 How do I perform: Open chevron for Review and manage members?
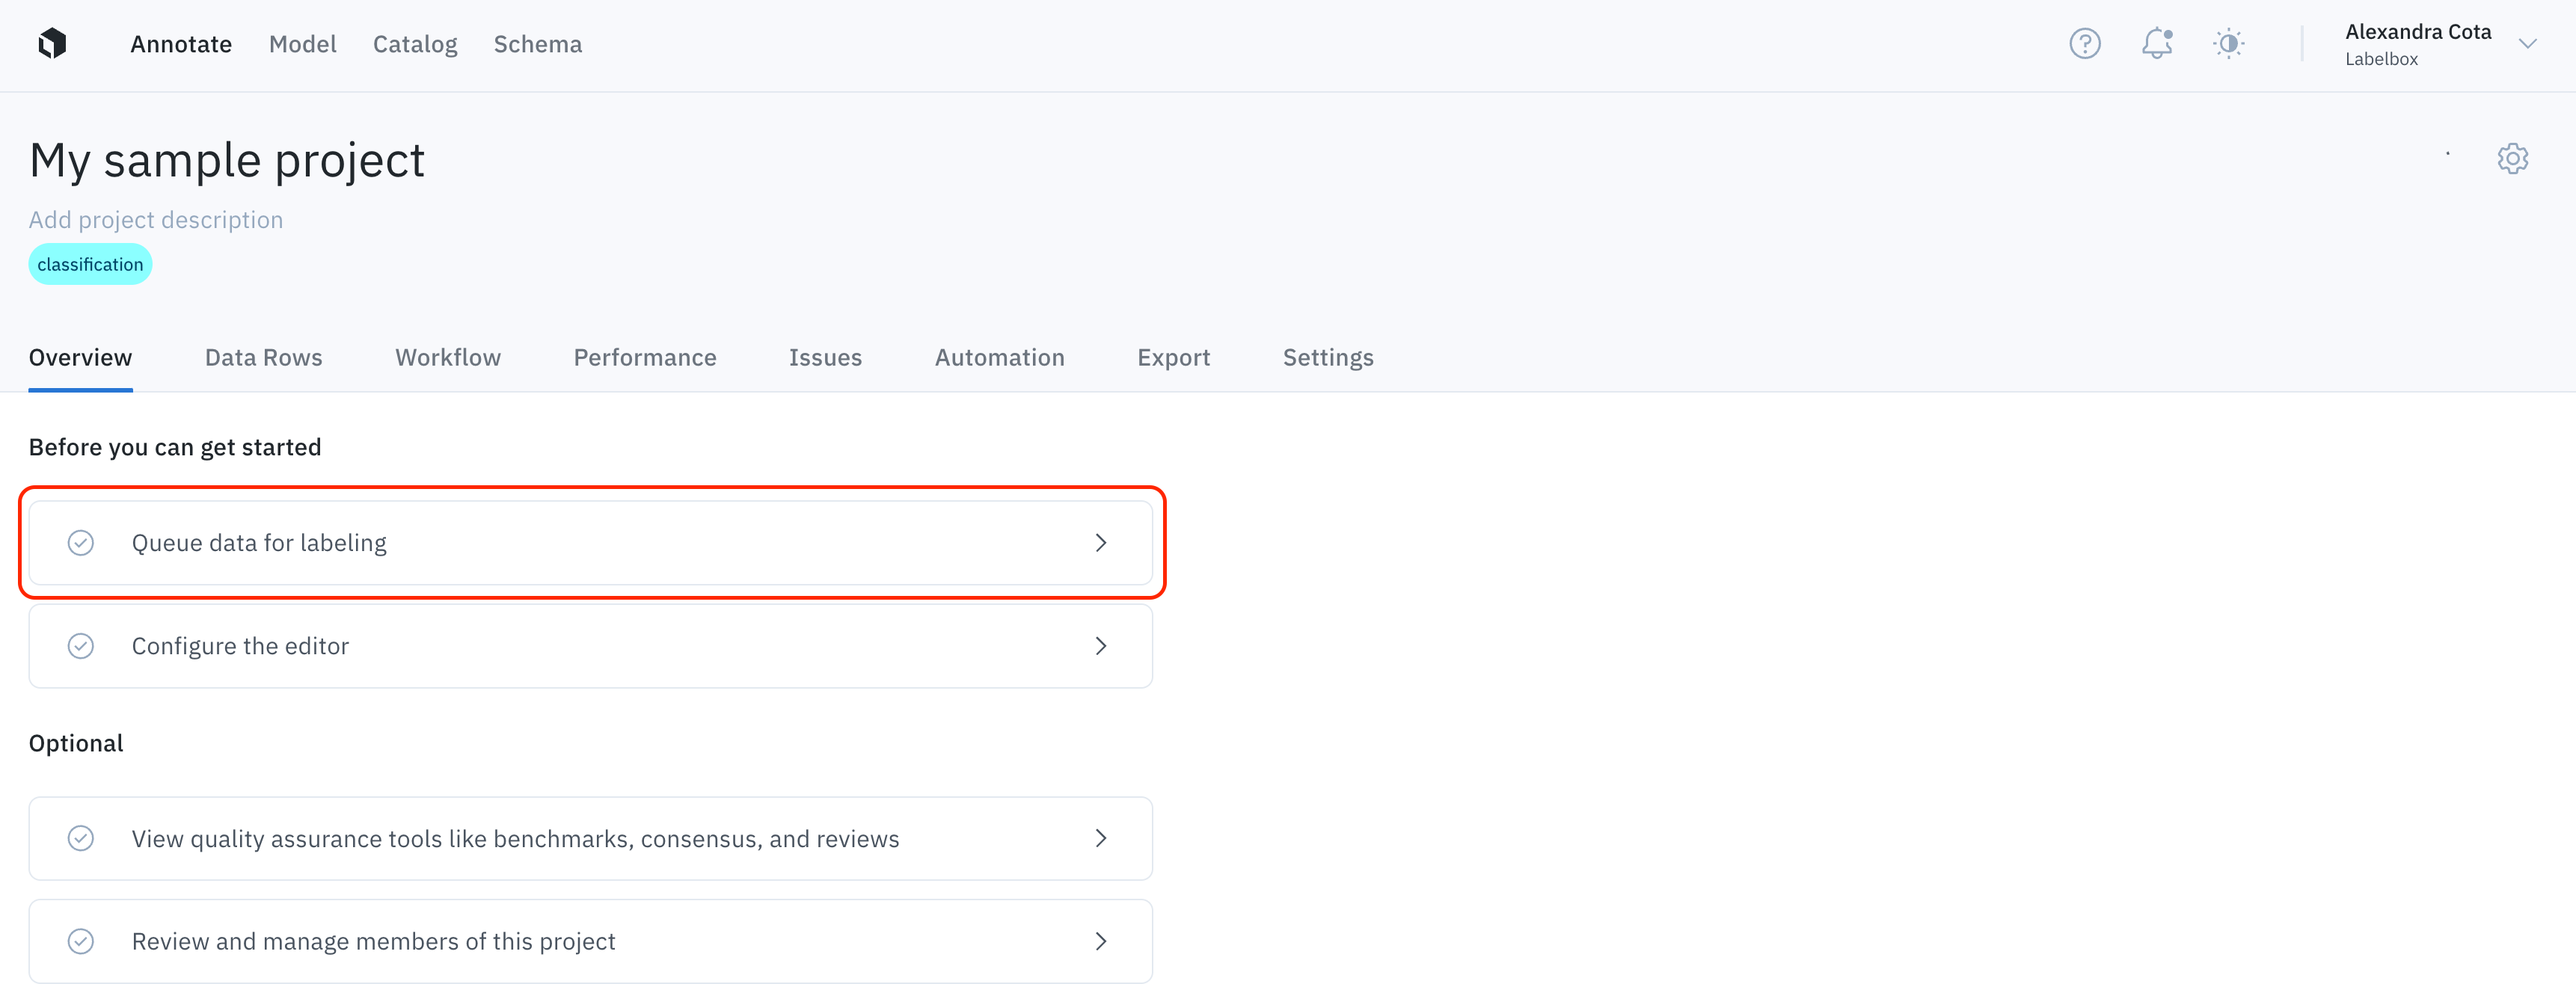(x=1100, y=940)
